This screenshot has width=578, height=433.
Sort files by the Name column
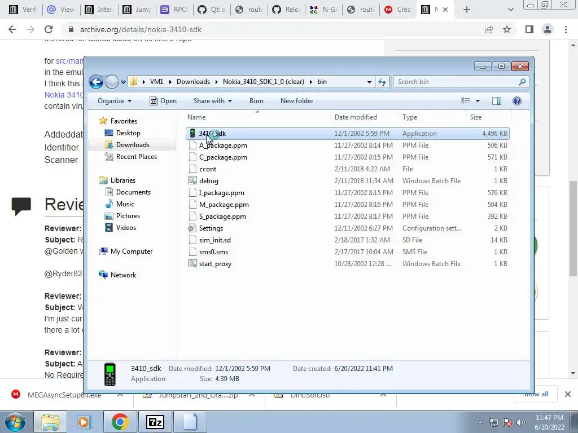click(x=196, y=117)
